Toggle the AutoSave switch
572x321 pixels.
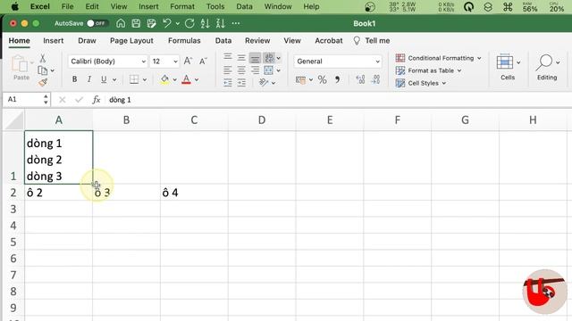97,23
